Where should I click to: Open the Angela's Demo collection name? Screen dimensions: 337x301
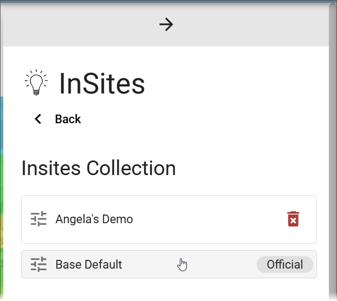pyautogui.click(x=94, y=219)
